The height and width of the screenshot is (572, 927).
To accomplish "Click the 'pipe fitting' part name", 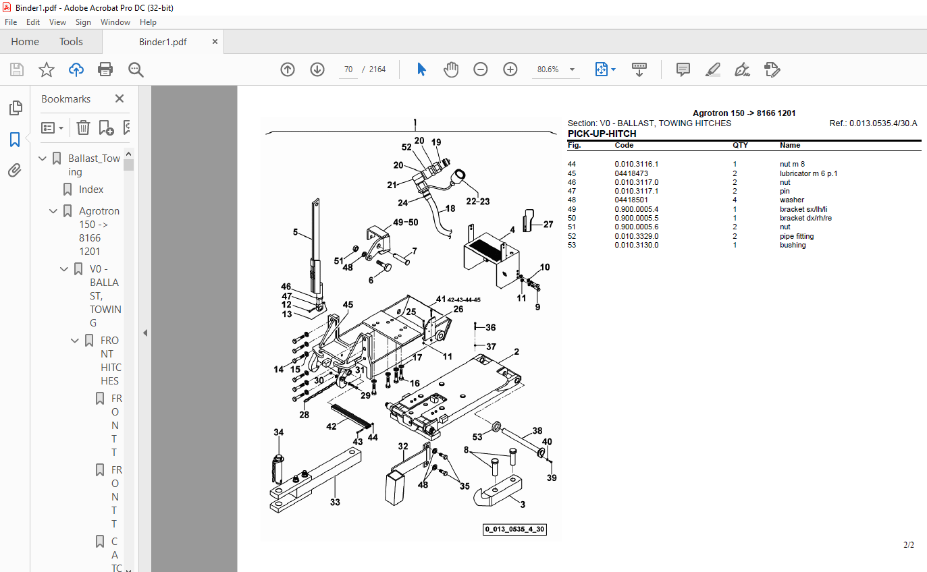I will tap(797, 236).
